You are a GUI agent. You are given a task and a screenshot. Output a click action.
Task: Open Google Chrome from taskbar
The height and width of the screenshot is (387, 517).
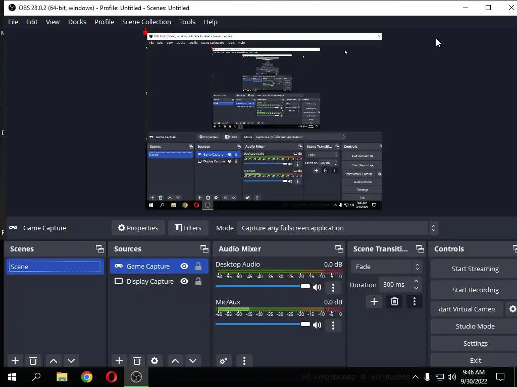pyautogui.click(x=87, y=377)
